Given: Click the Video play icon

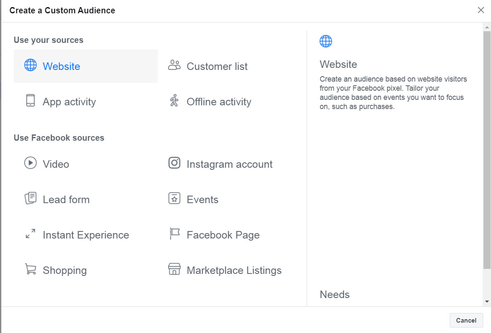Looking at the screenshot, I should coord(30,163).
